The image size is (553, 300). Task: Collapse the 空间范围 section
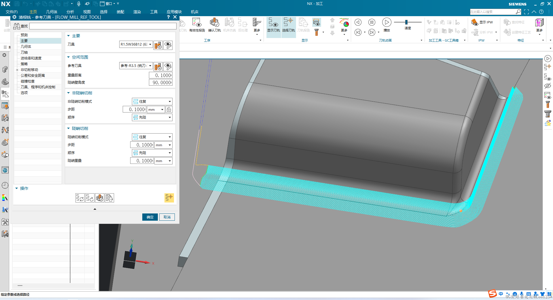69,57
